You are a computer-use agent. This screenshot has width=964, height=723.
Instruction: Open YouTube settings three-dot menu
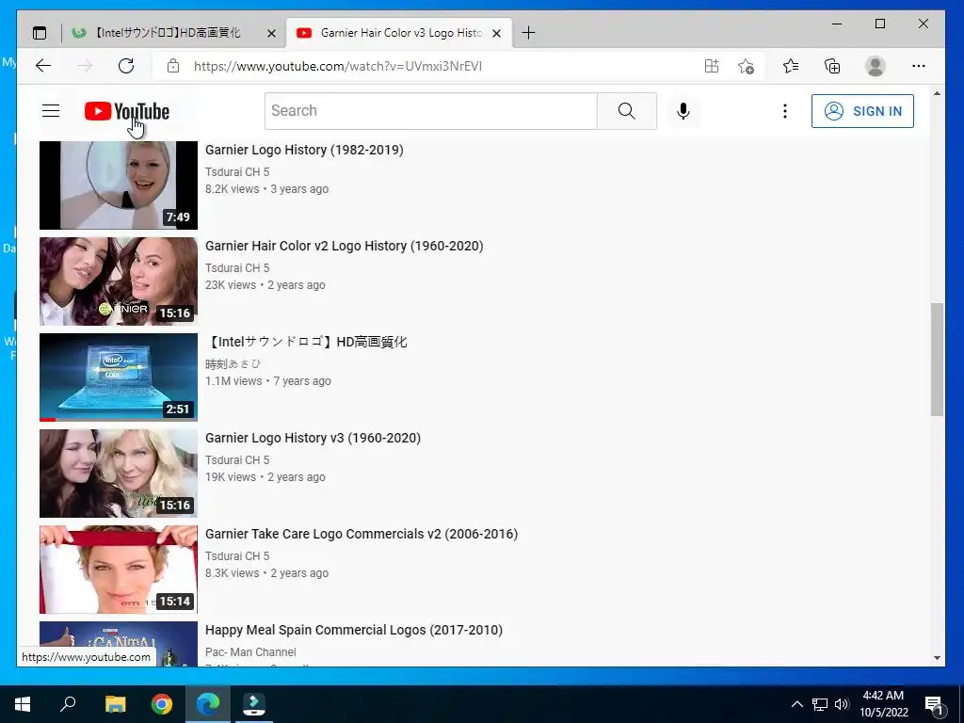(784, 111)
